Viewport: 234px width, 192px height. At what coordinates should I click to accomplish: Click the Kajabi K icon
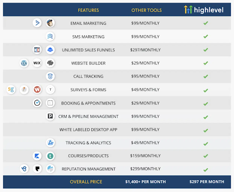coord(37,156)
